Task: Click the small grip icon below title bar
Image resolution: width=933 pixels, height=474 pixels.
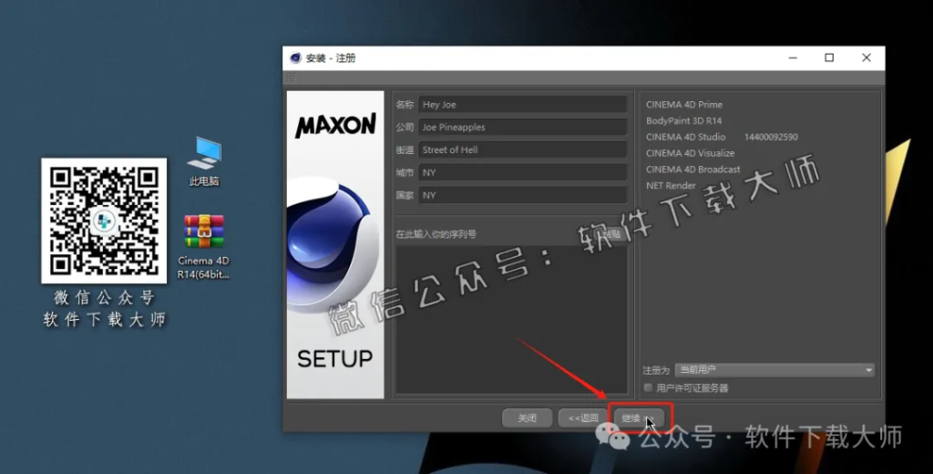Action: click(292, 78)
